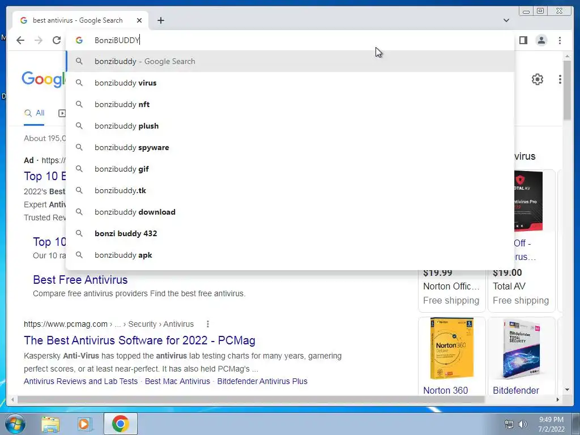Click the scroll-up arrow of vertical scrollbar
This screenshot has width=580, height=435.
567,56
